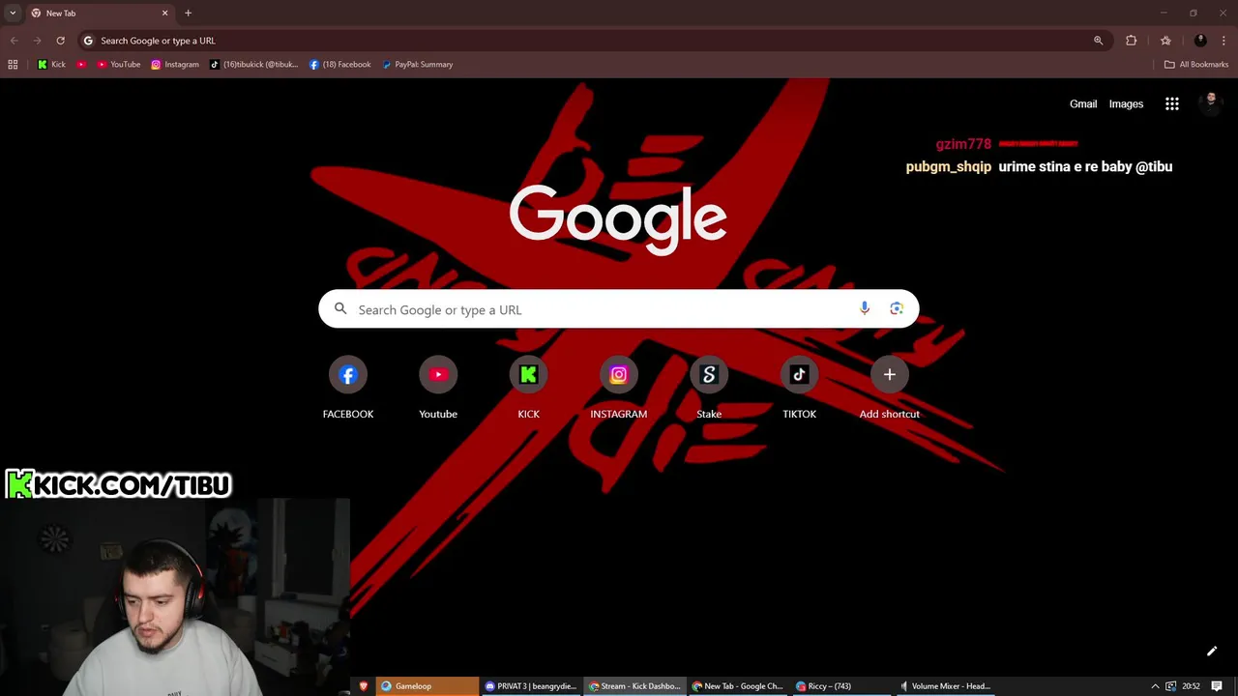
Task: Click the Add shortcut plus tile
Action: coord(890,387)
